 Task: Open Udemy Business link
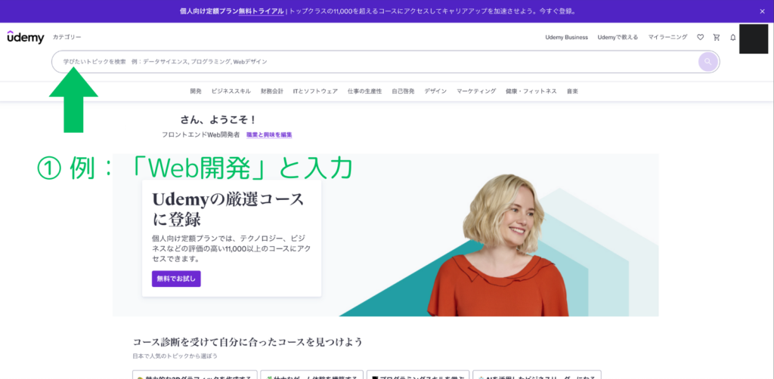[x=567, y=38]
